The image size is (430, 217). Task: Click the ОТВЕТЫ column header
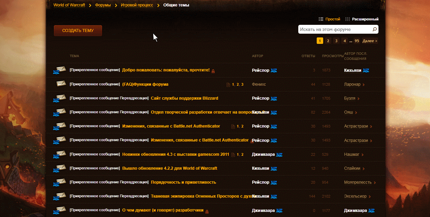(309, 56)
